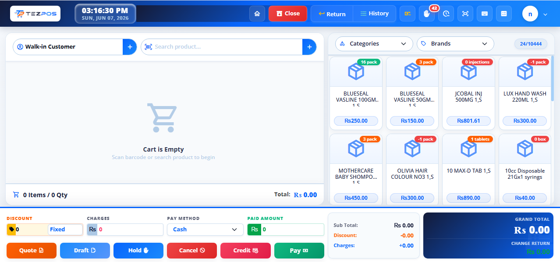The image size is (560, 262).
Task: Click the Credit sale button
Action: point(245,251)
